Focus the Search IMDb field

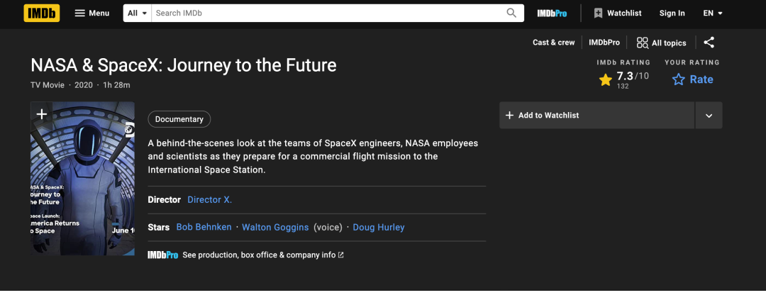326,13
